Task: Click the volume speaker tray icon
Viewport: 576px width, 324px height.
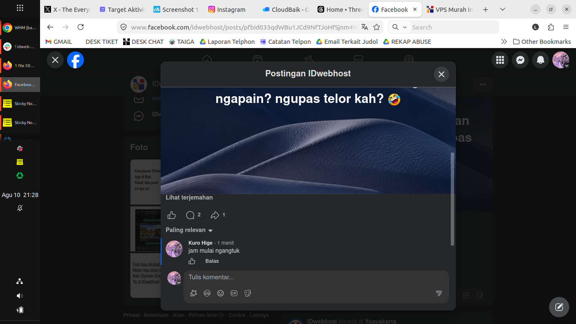Action: (x=20, y=296)
